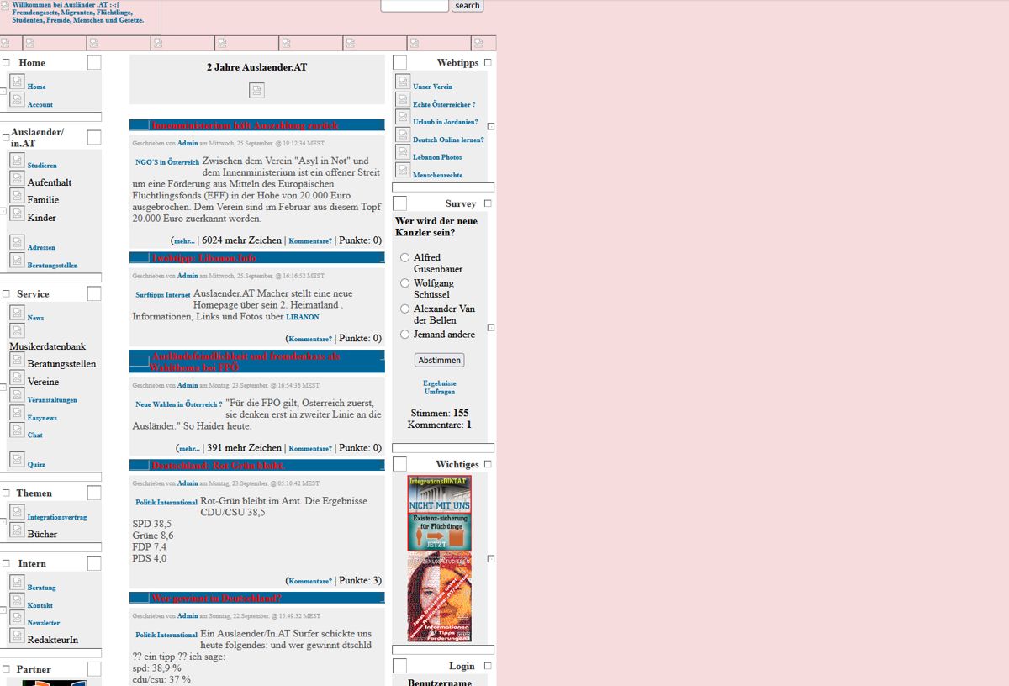
Task: Focus the search text field
Action: tap(415, 6)
